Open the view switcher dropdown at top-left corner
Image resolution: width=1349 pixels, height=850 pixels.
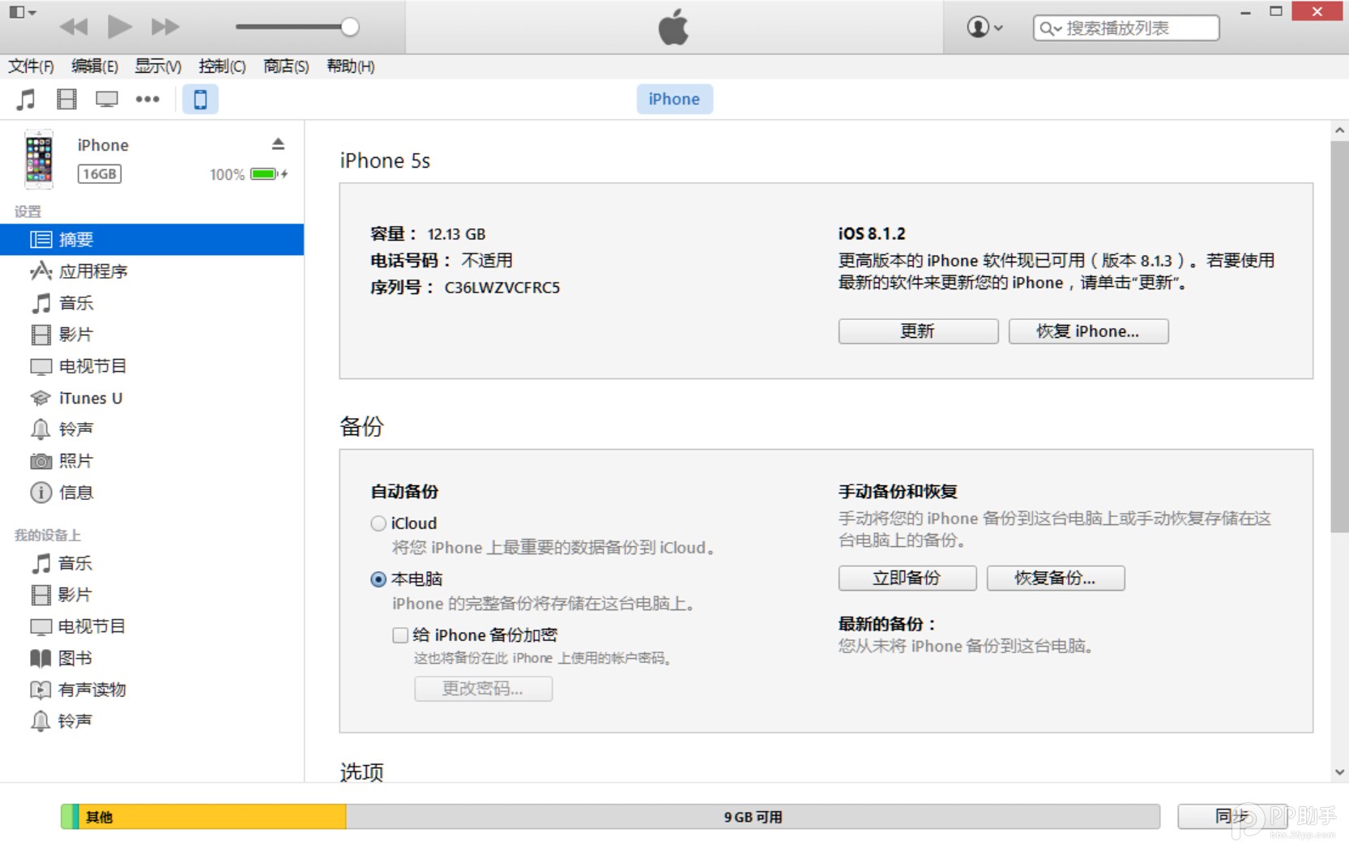pos(22,11)
